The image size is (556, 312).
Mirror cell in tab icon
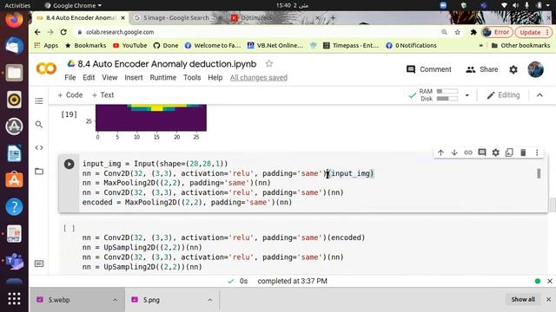[x=509, y=153]
